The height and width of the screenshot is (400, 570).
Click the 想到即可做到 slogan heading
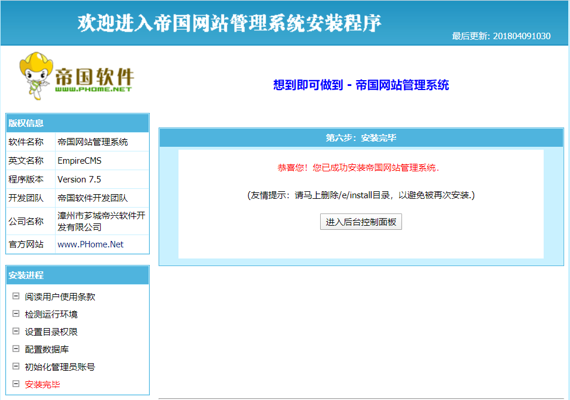tap(361, 85)
